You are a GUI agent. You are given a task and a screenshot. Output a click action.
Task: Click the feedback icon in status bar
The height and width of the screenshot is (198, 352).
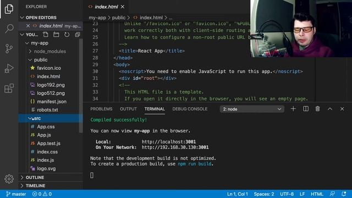coord(332,194)
